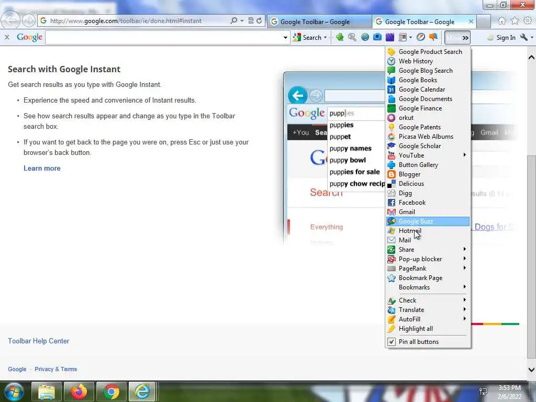Viewport: 536px width, 402px height.
Task: Select Google Scholar from the menu
Action: click(428, 146)
